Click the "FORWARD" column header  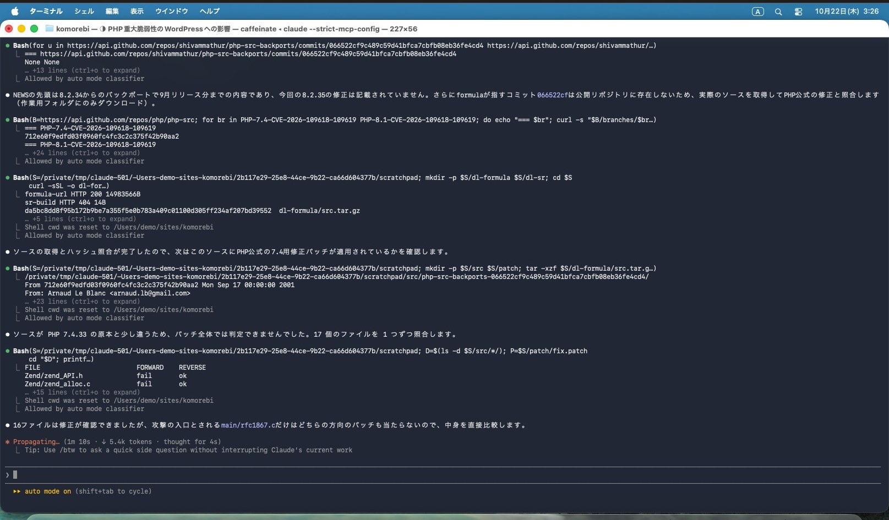150,368
